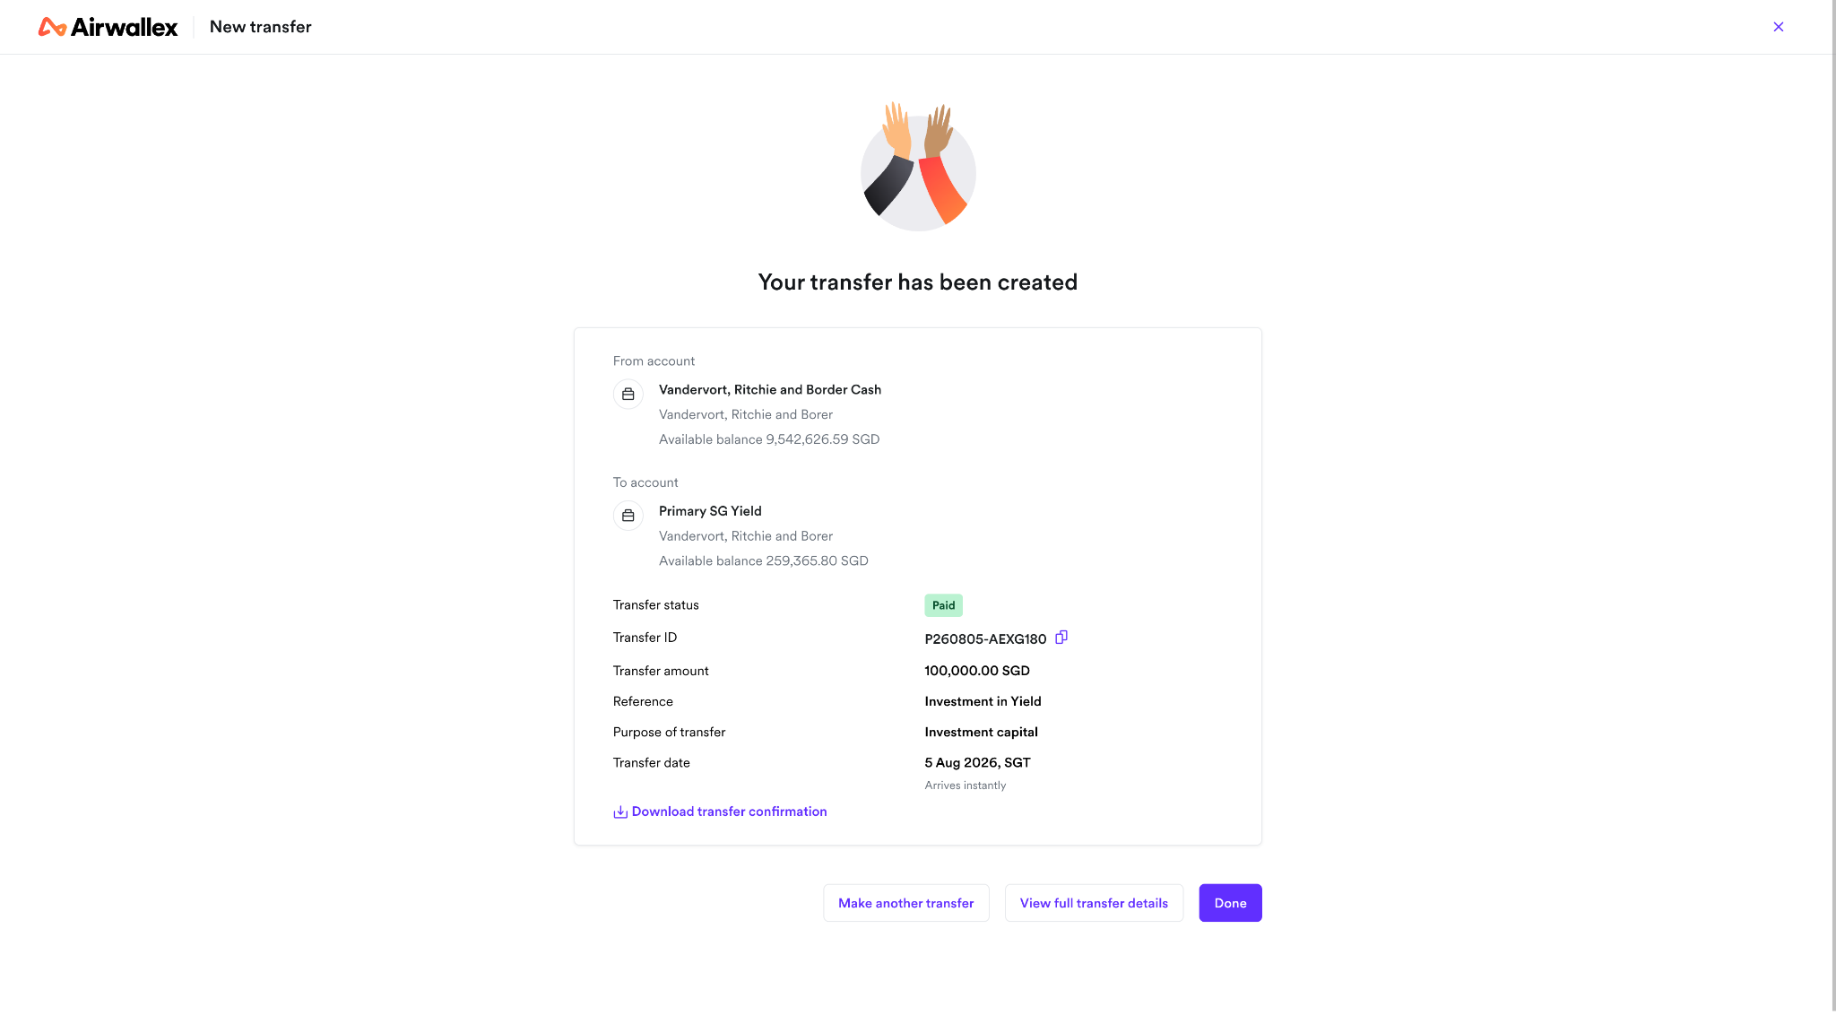Image resolution: width=1836 pixels, height=1033 pixels.
Task: Click the Vandervort, Ritchie and Border Cash account name
Action: (770, 389)
